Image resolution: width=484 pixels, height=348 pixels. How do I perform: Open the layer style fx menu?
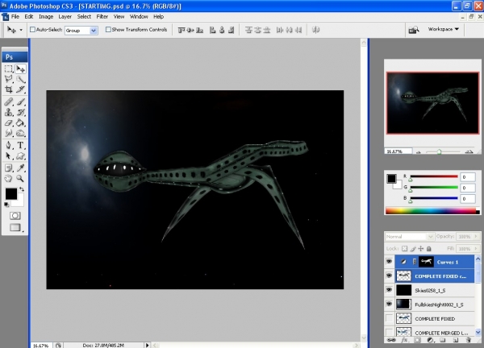pos(404,340)
